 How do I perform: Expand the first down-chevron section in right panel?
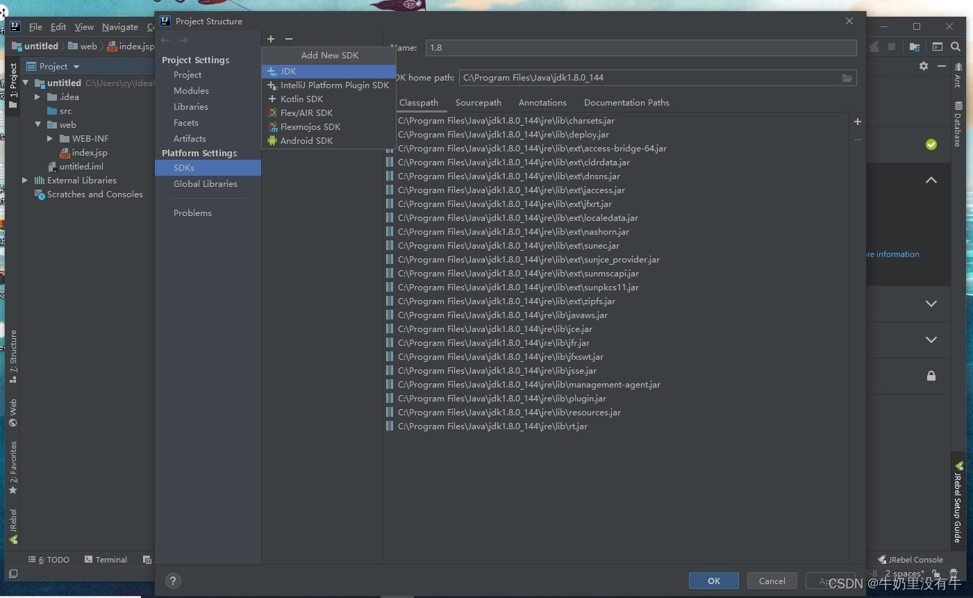coord(931,304)
